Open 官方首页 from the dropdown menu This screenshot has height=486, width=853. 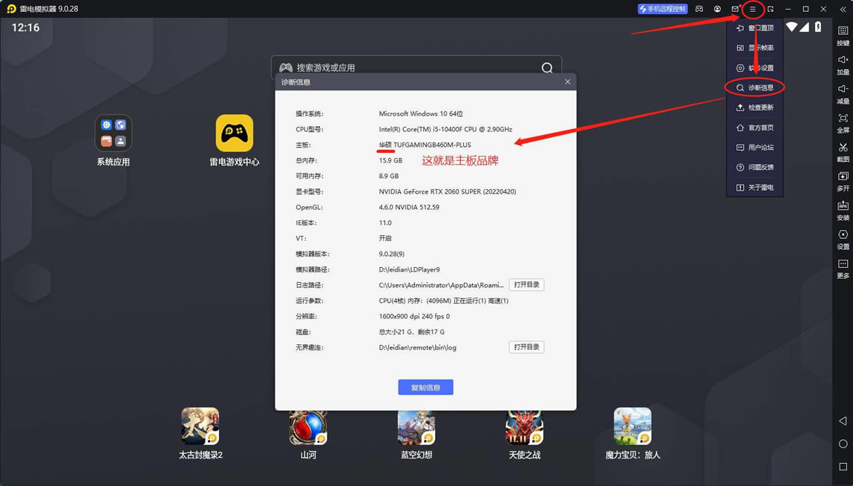click(755, 128)
